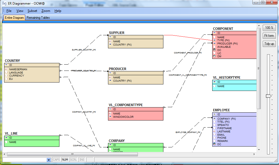Open the File menu
Image resolution: width=279 pixels, height=165 pixels.
9,11
